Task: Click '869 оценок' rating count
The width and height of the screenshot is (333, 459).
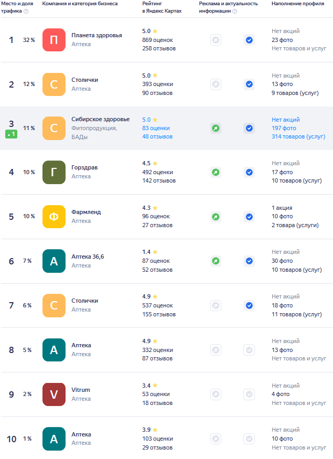Action: coord(157,40)
